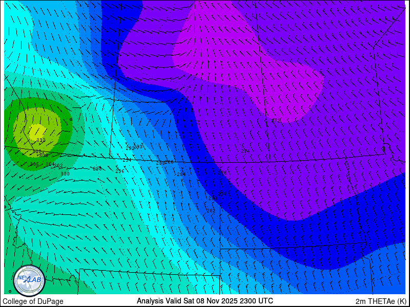Click the 276 contour label
This screenshot has height=307, width=410.
tap(222, 173)
